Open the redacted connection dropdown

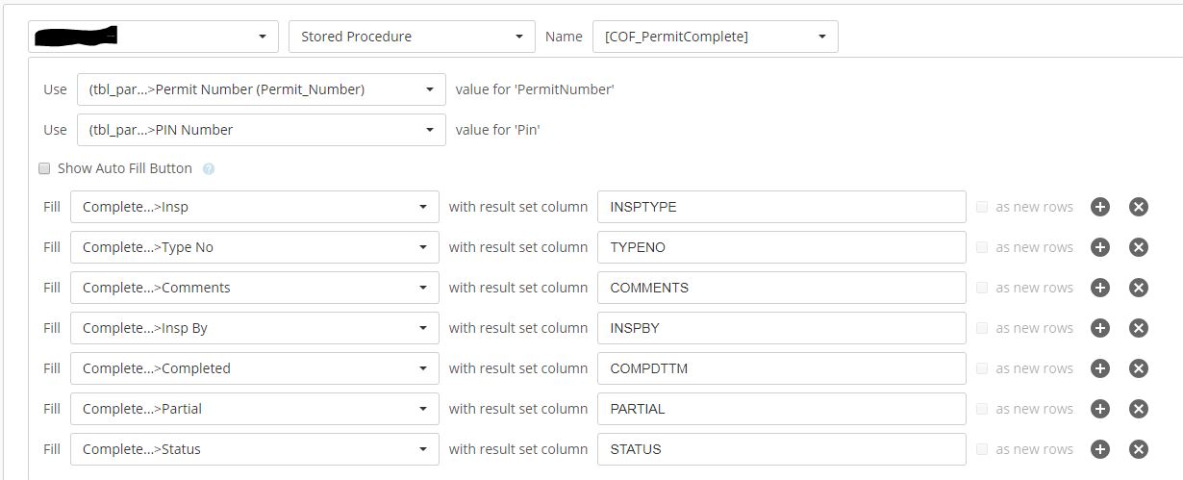(154, 37)
